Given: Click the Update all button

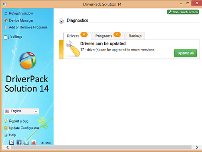Looking at the screenshot, I should tap(186, 53).
